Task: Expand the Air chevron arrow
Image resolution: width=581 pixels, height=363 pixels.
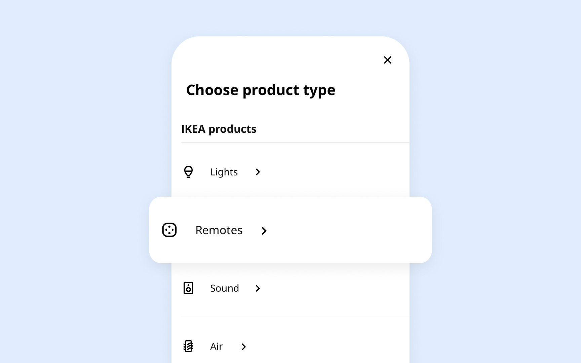Action: 243,347
